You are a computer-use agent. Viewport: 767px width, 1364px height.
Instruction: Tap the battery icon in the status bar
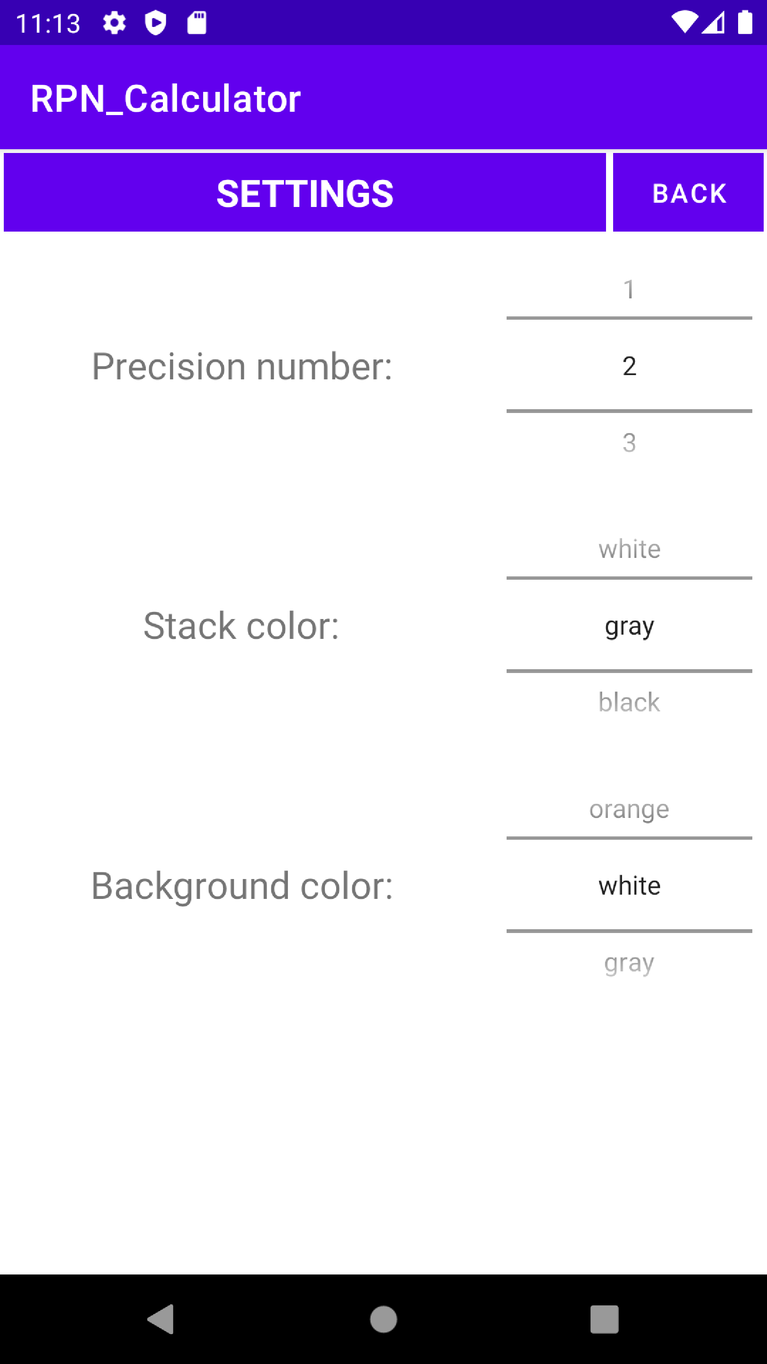click(x=745, y=22)
